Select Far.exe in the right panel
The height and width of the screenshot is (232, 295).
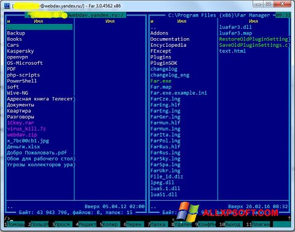coord(161,81)
